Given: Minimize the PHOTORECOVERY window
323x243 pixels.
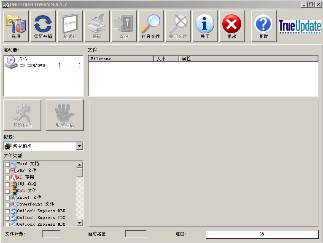Looking at the screenshot, I should pyautogui.click(x=304, y=4).
